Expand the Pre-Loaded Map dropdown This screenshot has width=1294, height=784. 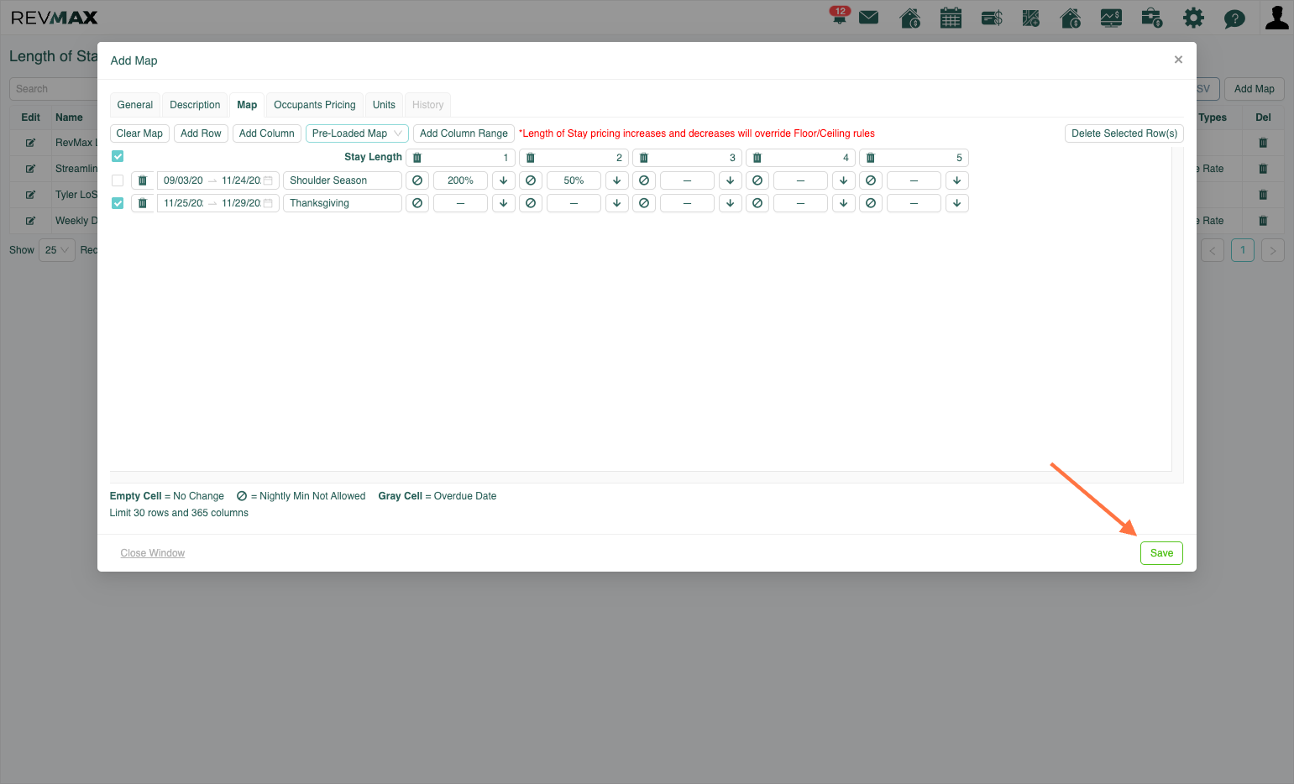coord(357,133)
